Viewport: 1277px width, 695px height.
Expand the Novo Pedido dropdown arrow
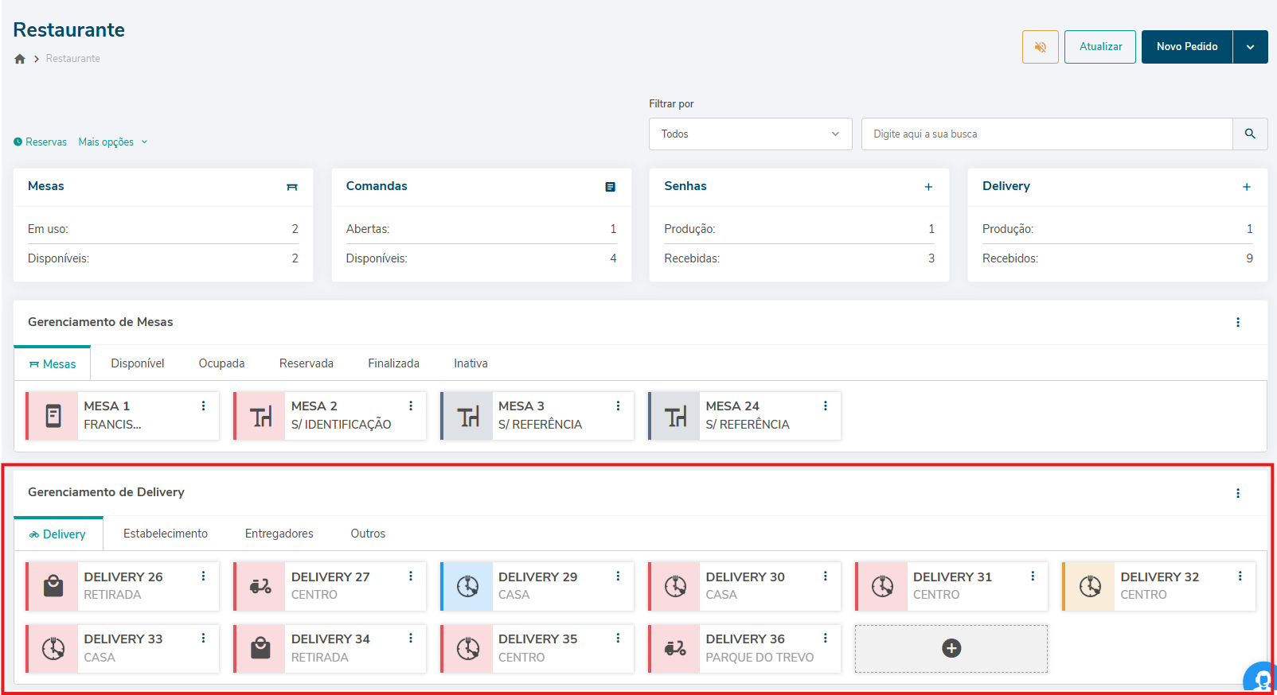click(1250, 47)
